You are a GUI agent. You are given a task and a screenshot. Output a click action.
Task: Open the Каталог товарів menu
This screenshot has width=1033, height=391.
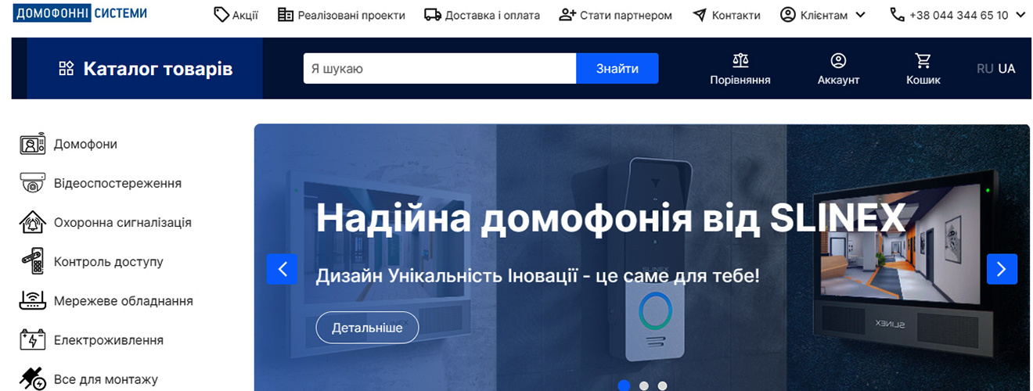(x=146, y=69)
